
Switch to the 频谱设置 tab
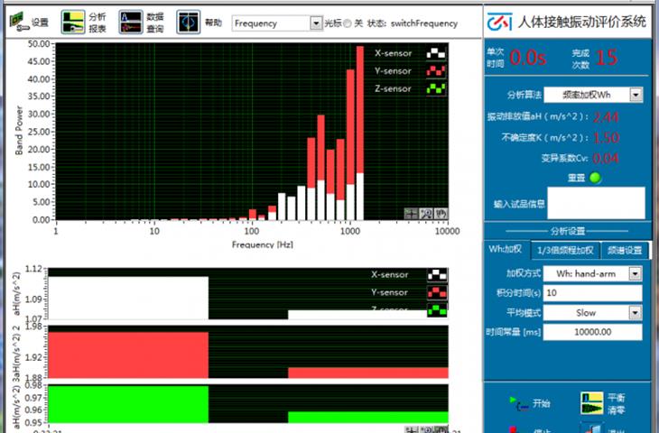point(623,251)
